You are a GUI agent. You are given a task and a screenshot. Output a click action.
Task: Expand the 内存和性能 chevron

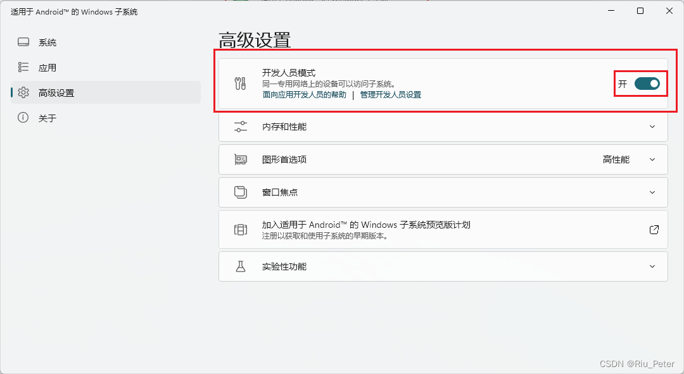[652, 127]
